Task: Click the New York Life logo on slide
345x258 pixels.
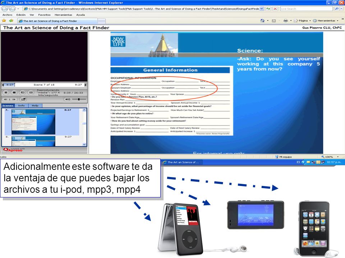Action: coord(118,41)
